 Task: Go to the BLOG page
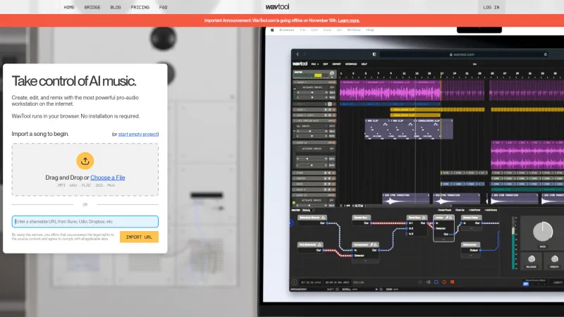(116, 7)
